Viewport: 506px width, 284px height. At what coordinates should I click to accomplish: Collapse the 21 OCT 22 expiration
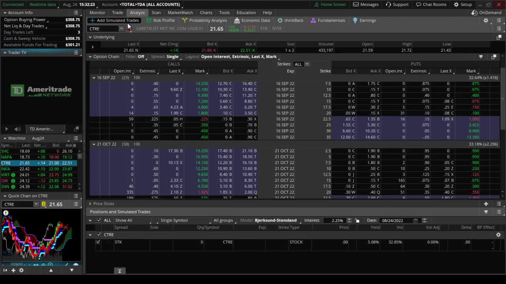point(94,144)
